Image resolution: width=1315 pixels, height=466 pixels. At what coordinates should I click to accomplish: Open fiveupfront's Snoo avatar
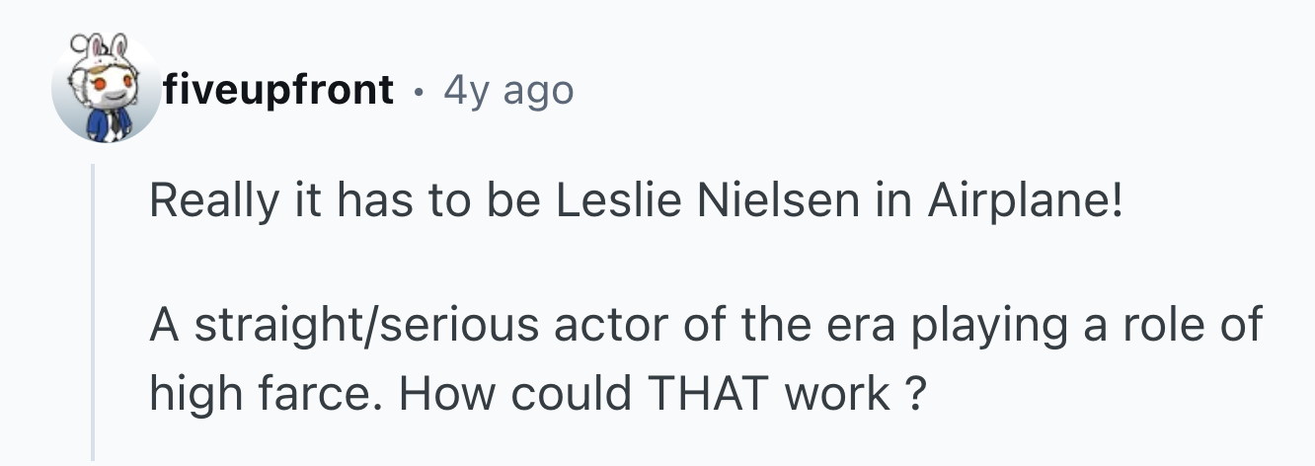[106, 91]
